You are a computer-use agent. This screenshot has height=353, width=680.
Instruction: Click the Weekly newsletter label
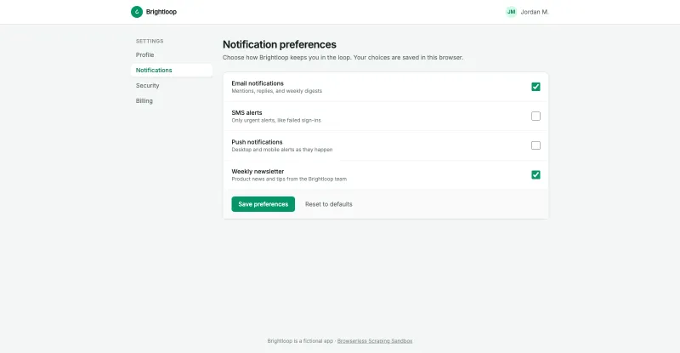(258, 172)
